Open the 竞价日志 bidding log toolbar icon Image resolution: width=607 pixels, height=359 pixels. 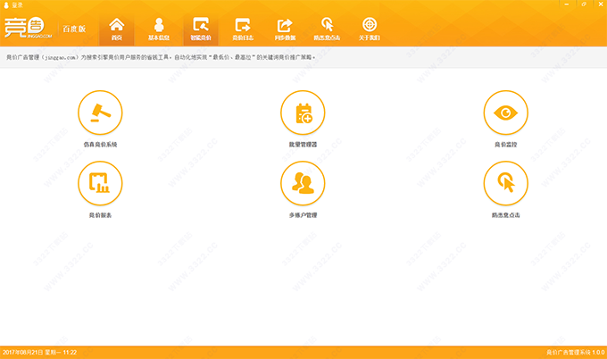pos(243,29)
